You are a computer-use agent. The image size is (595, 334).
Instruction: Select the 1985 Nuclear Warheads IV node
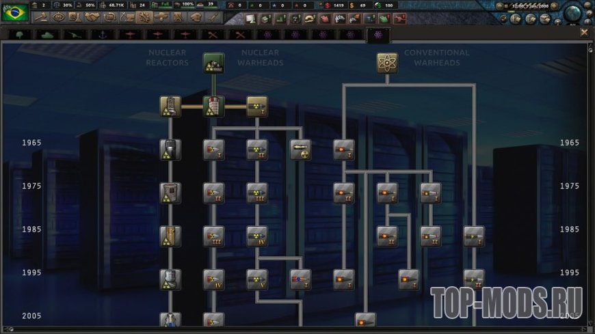click(x=257, y=236)
